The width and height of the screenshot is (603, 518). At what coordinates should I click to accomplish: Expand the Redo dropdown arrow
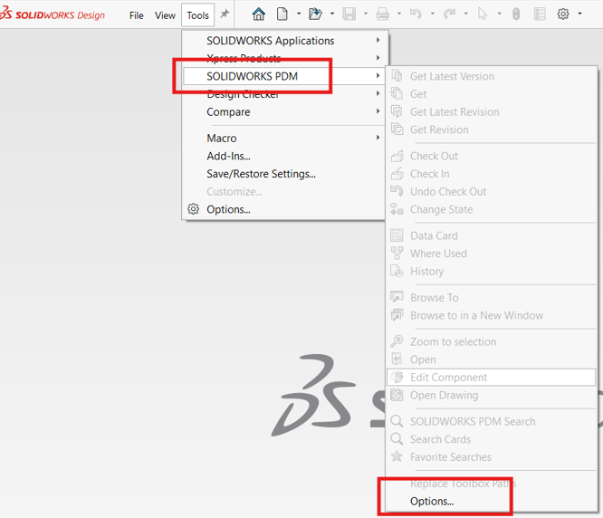465,14
